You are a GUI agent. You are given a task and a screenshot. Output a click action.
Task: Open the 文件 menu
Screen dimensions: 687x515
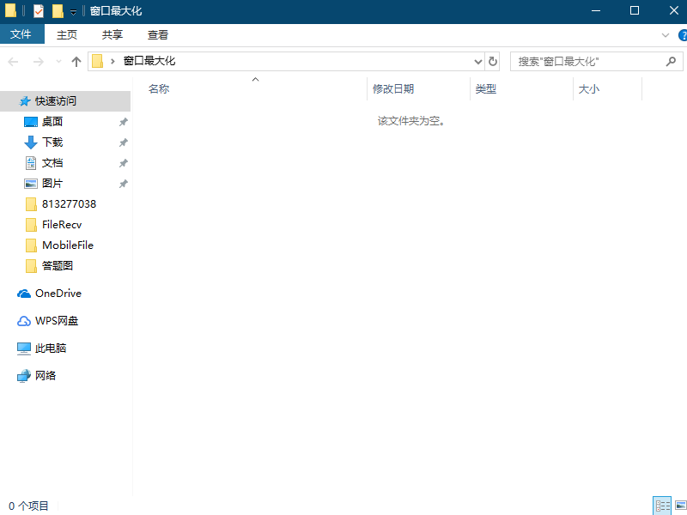coord(22,34)
